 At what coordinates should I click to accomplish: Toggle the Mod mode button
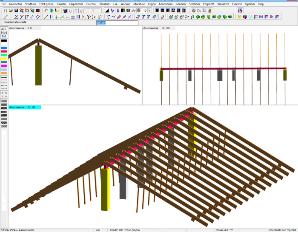(x=4, y=33)
